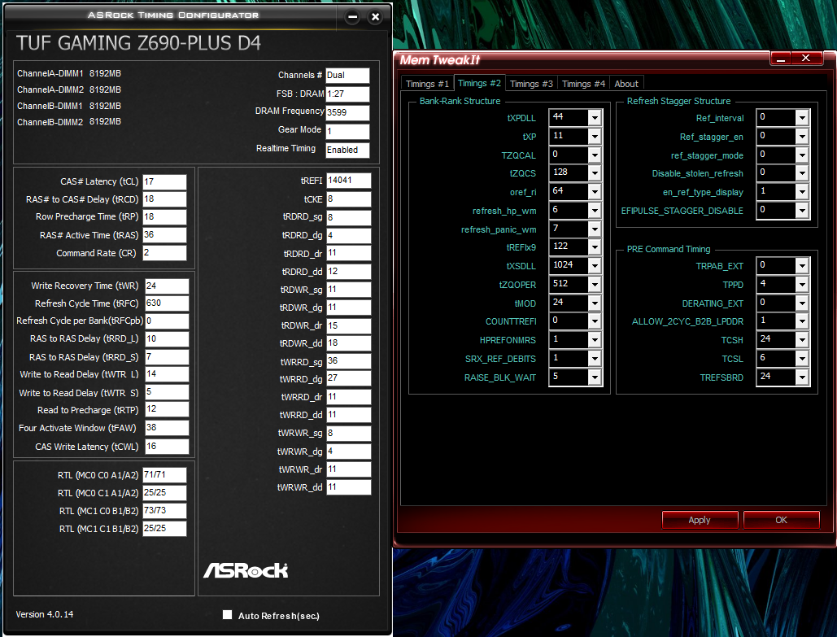Open the HPREFONMRS dropdown
The height and width of the screenshot is (637, 837).
coord(594,340)
